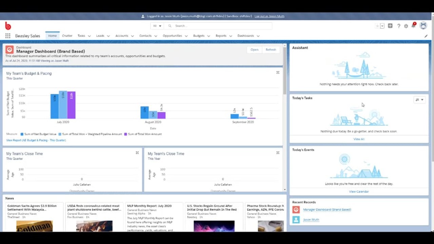434x244 pixels.
Task: Open Manager Dashboard (Brand Based) recent record
Action: (x=327, y=210)
